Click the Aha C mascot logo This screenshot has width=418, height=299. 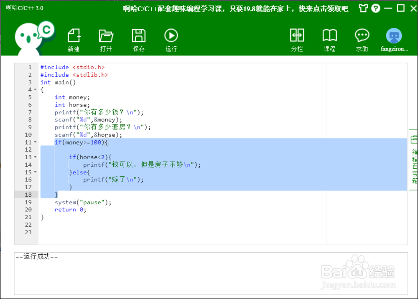click(x=35, y=38)
